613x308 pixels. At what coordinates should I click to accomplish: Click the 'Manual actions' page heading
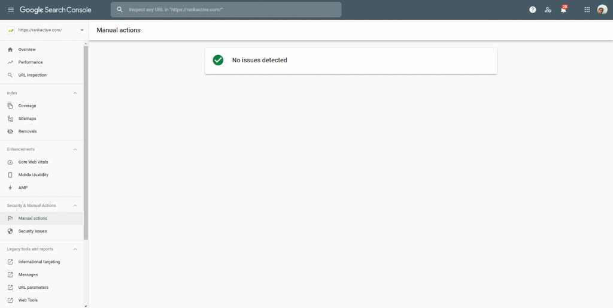119,30
